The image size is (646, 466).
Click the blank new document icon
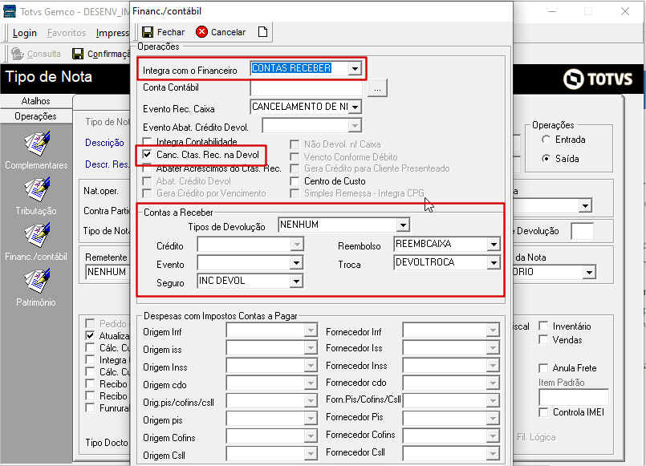262,32
